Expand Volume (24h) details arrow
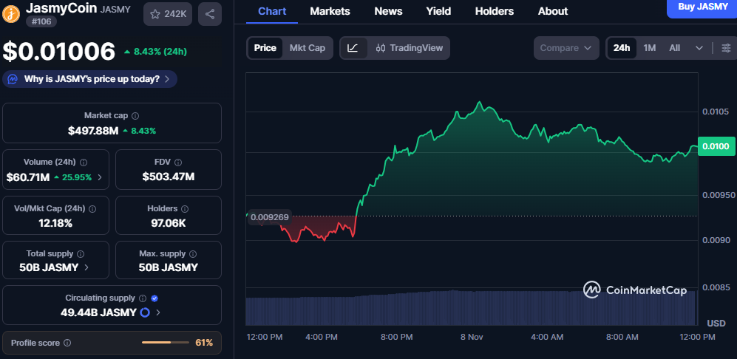Viewport: 737px width, 359px height. (100, 177)
